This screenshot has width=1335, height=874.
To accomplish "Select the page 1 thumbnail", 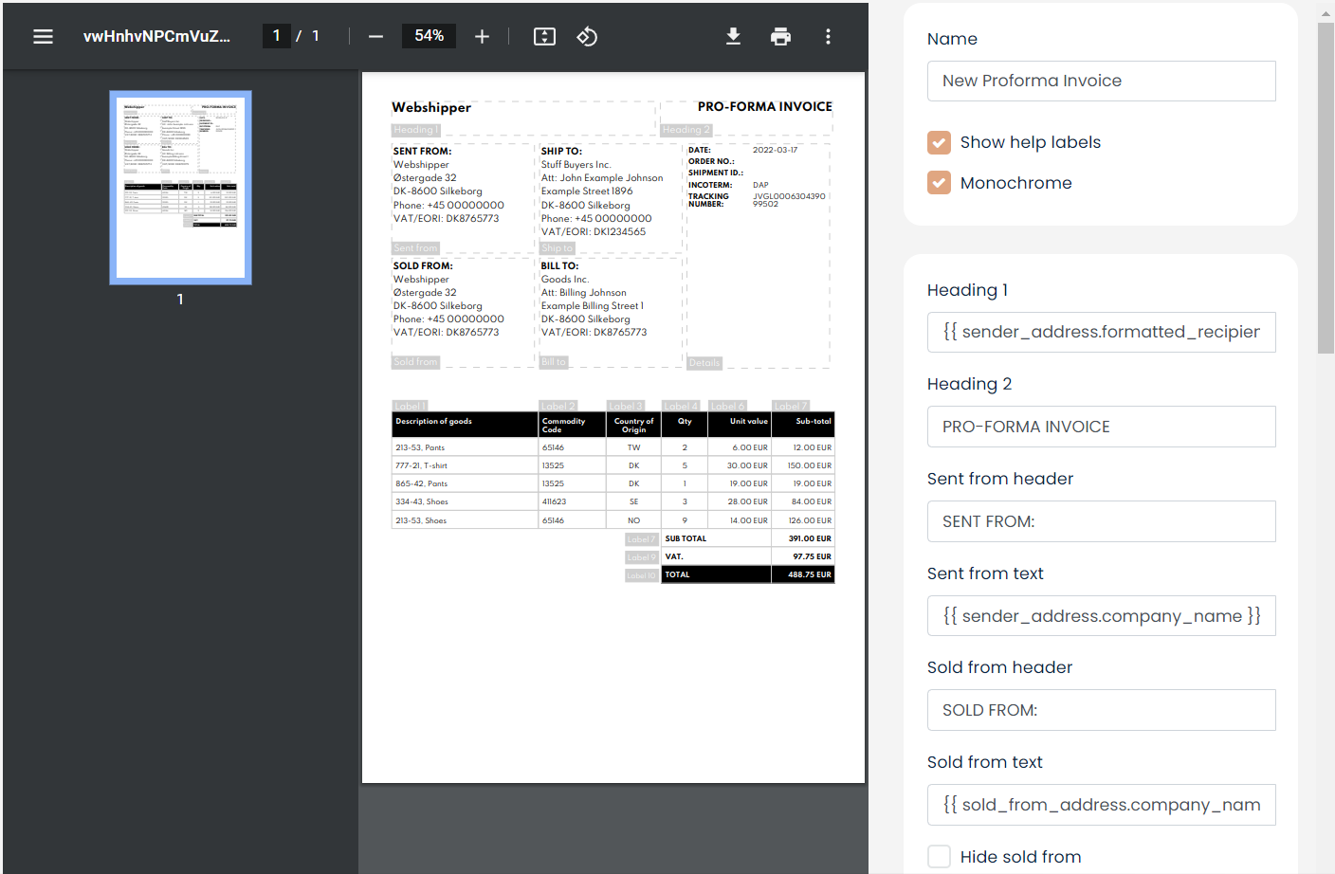I will (x=180, y=187).
